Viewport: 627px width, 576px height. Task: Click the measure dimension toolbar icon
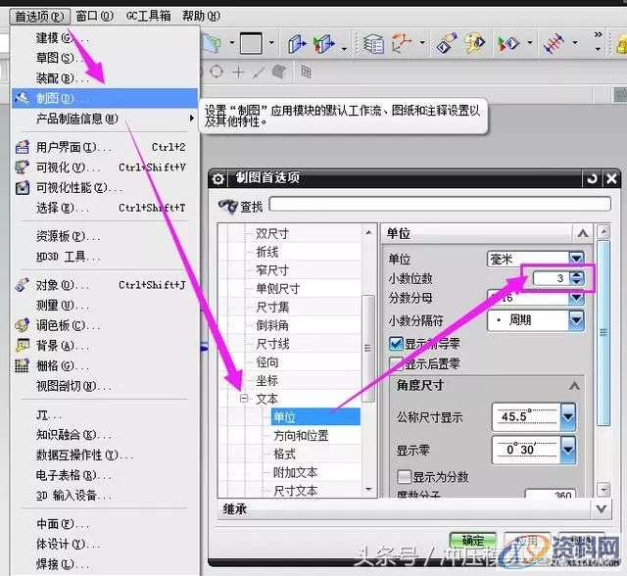pyautogui.click(x=554, y=43)
